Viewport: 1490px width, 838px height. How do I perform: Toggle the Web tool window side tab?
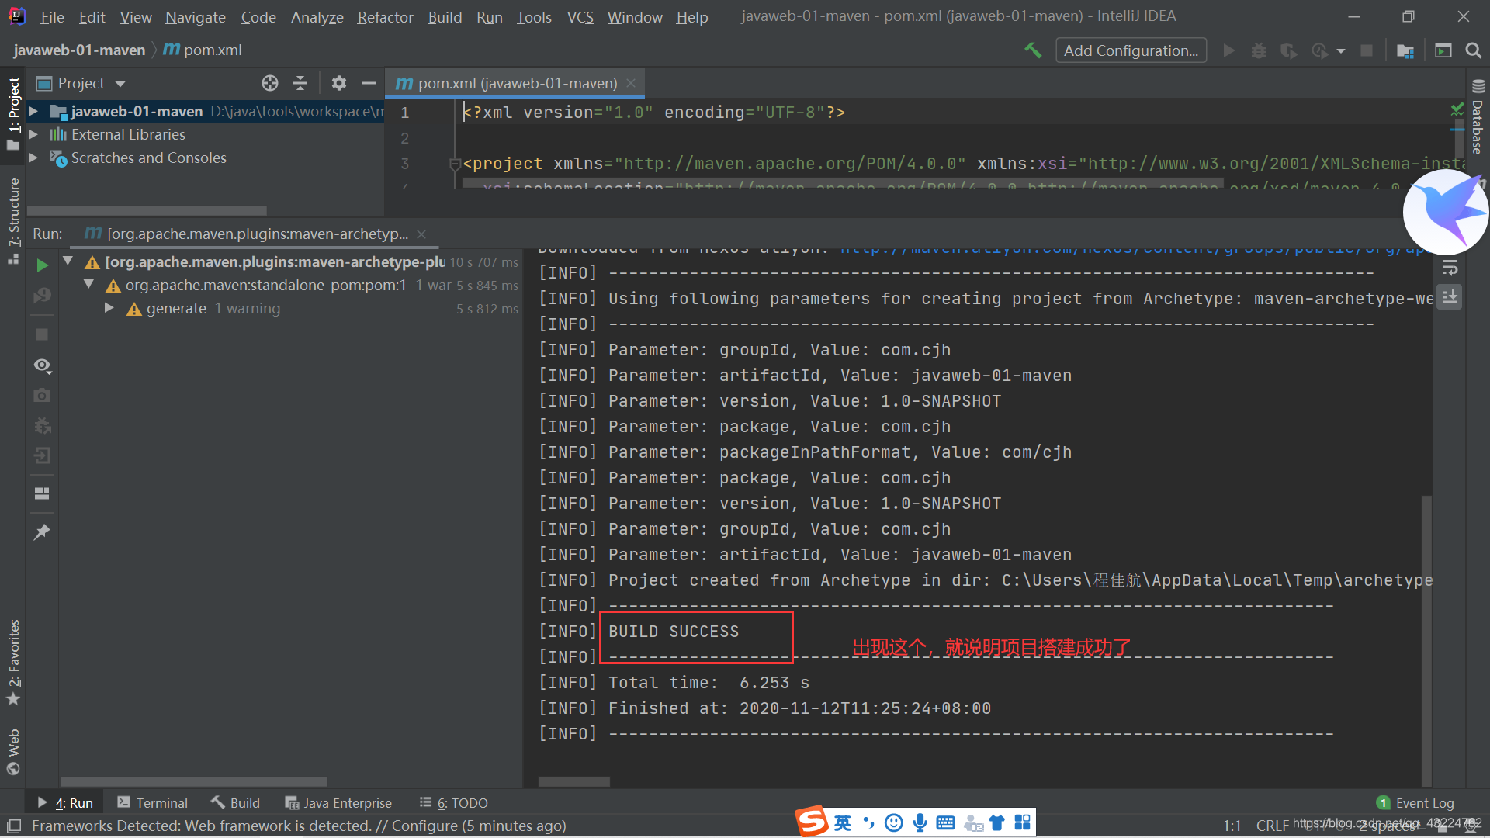point(13,752)
